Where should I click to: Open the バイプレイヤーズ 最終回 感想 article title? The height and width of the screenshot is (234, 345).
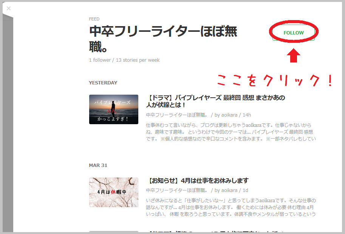point(216,101)
